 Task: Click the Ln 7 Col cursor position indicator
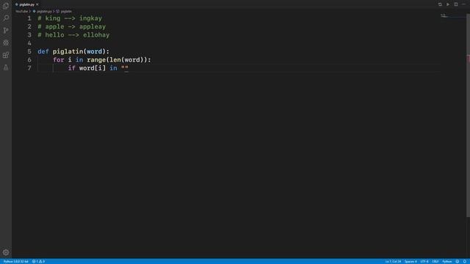pyautogui.click(x=393, y=262)
